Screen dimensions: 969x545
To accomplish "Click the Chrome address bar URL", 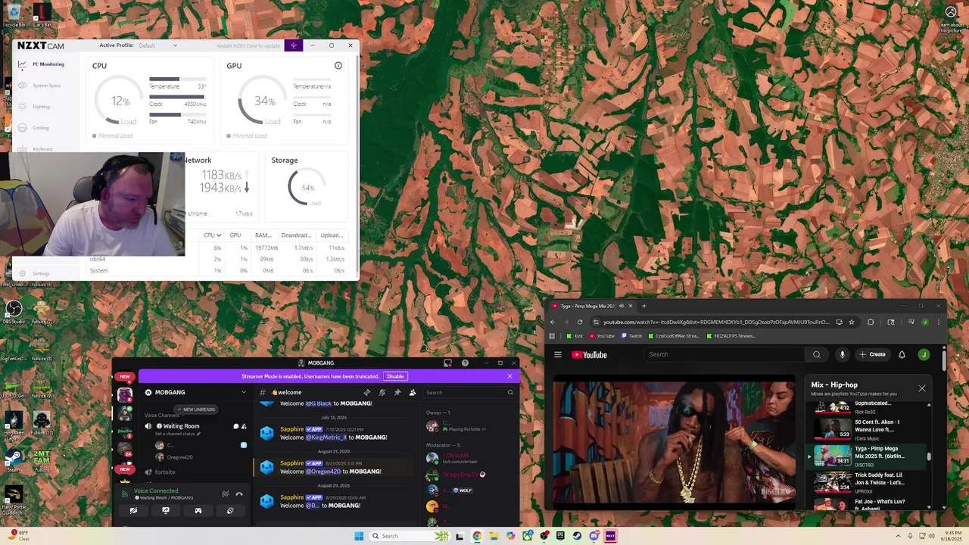I will 715,322.
